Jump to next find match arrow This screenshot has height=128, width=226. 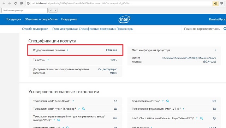click(x=55, y=10)
